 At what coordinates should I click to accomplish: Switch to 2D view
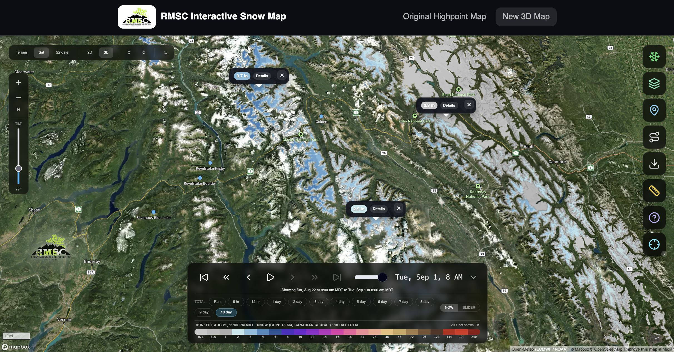coord(90,52)
